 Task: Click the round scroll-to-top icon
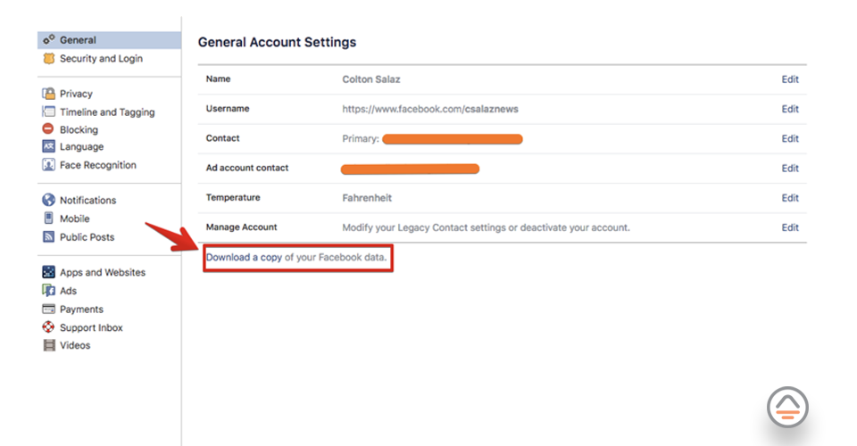787,408
